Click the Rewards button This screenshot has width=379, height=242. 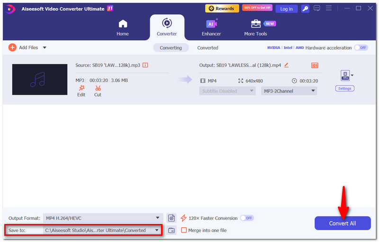(222, 9)
